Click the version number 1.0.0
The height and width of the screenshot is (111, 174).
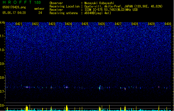pos(37,2)
